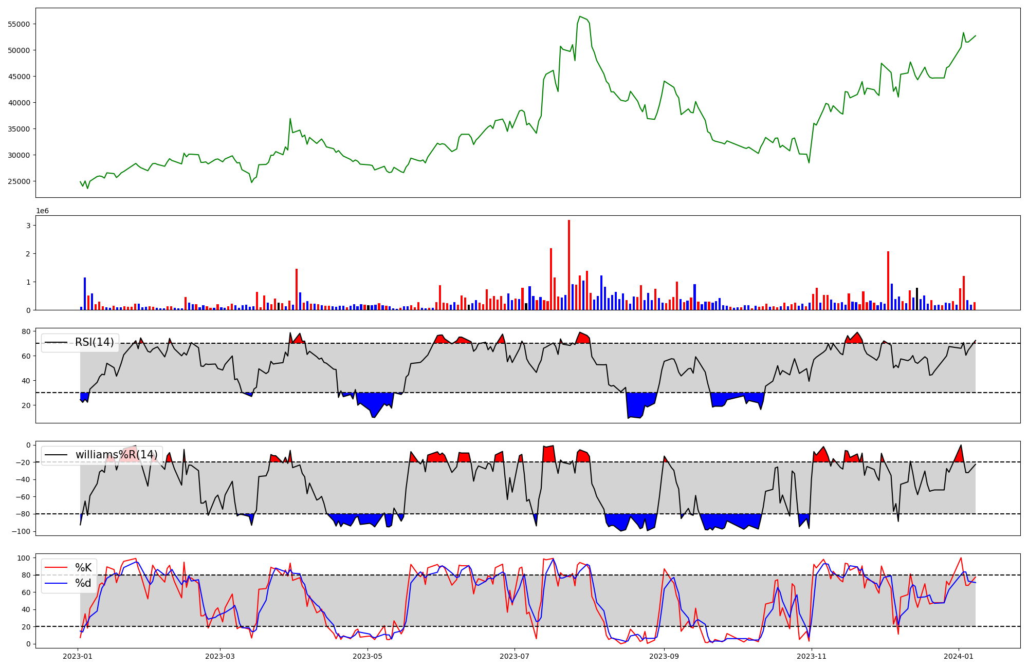
Task: Click the tall red volume bar in December 2023
Action: 888,280
